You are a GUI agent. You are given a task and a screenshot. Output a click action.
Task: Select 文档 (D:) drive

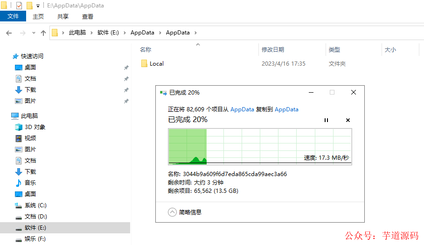pyautogui.click(x=36, y=217)
